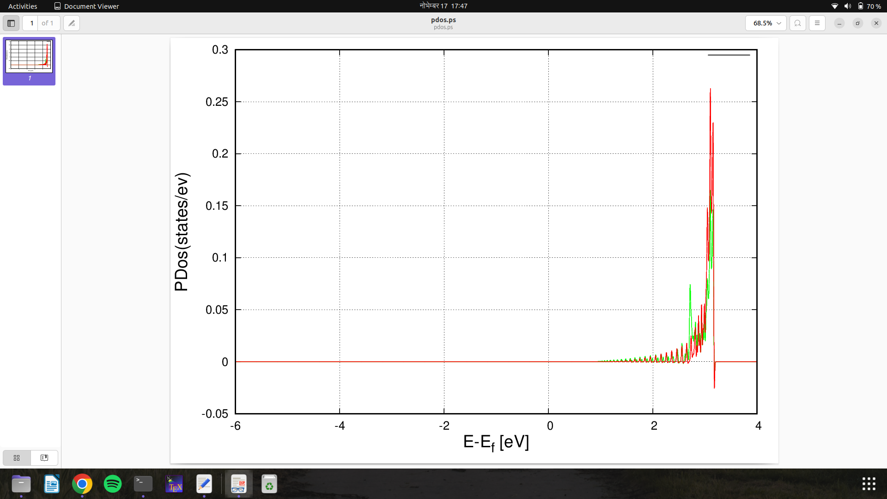Open LibreOffice Writer from dock

click(52, 484)
